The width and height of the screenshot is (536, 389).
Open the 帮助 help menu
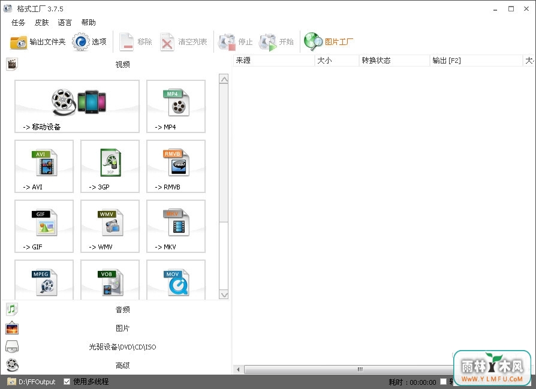tap(89, 23)
